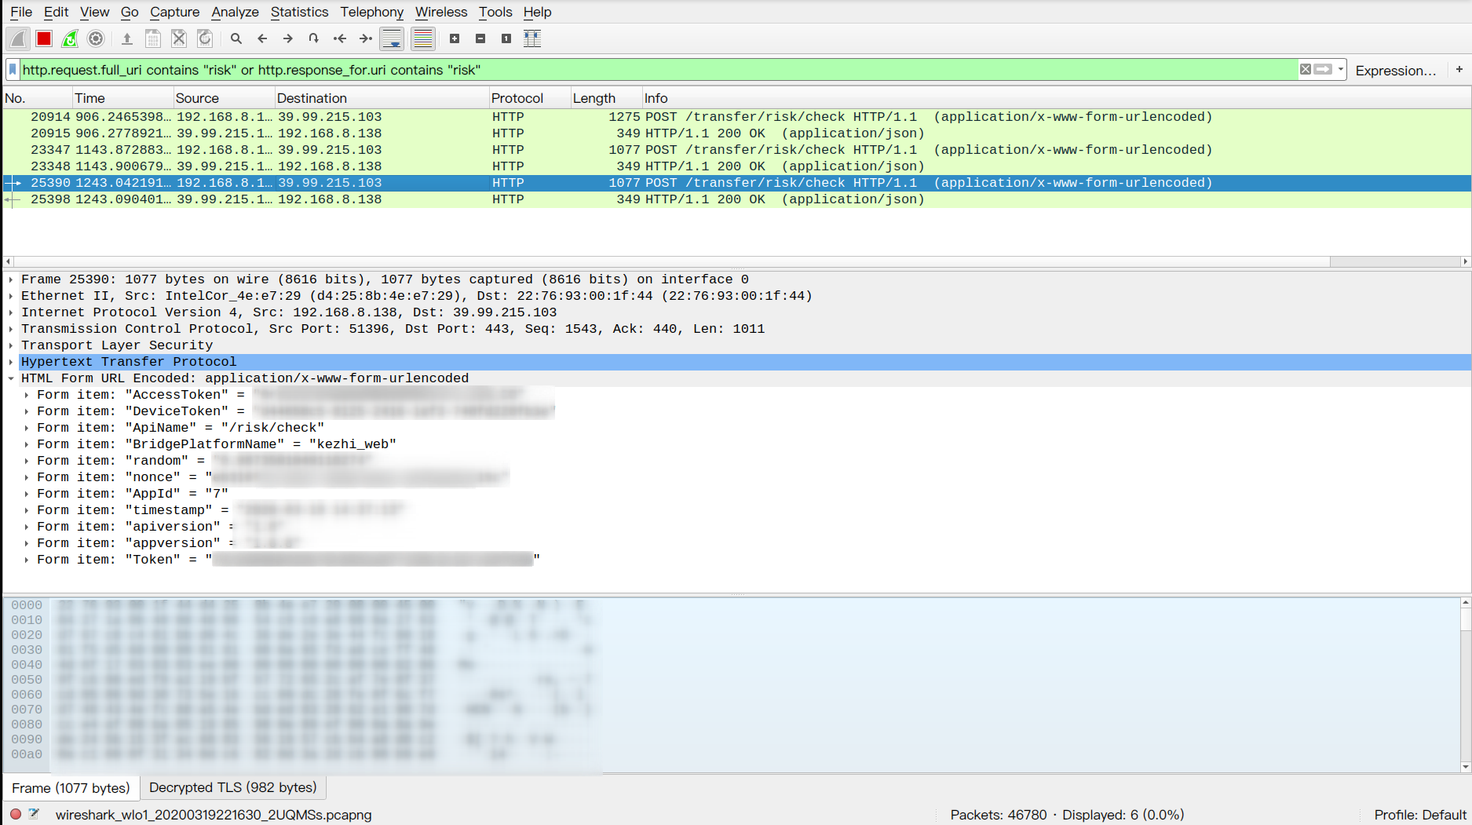
Task: Start a new capture with the shark fin icon
Action: [18, 38]
